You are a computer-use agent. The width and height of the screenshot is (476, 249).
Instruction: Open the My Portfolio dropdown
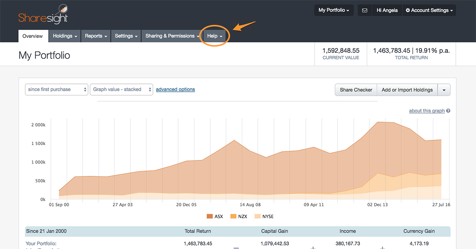pyautogui.click(x=334, y=10)
